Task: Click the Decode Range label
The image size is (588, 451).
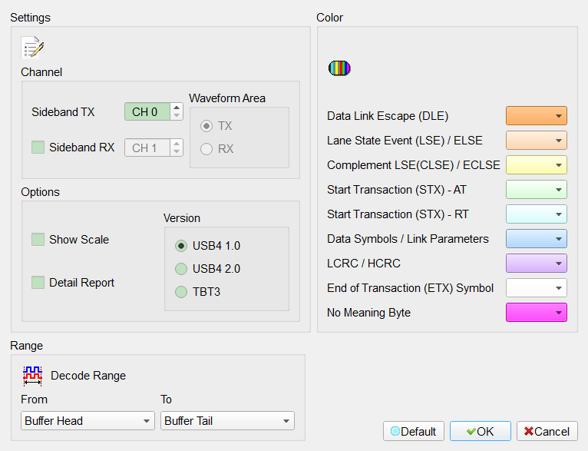Action: 88,376
